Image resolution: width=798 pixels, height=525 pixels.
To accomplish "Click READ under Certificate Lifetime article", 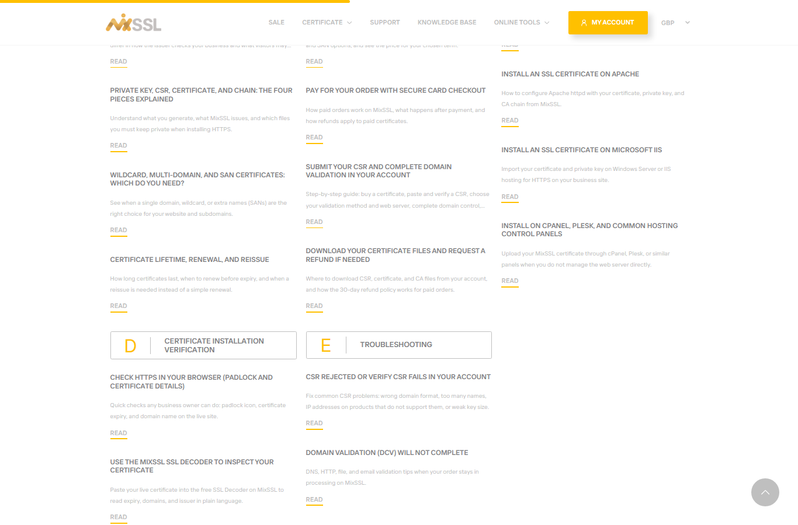I will [119, 306].
